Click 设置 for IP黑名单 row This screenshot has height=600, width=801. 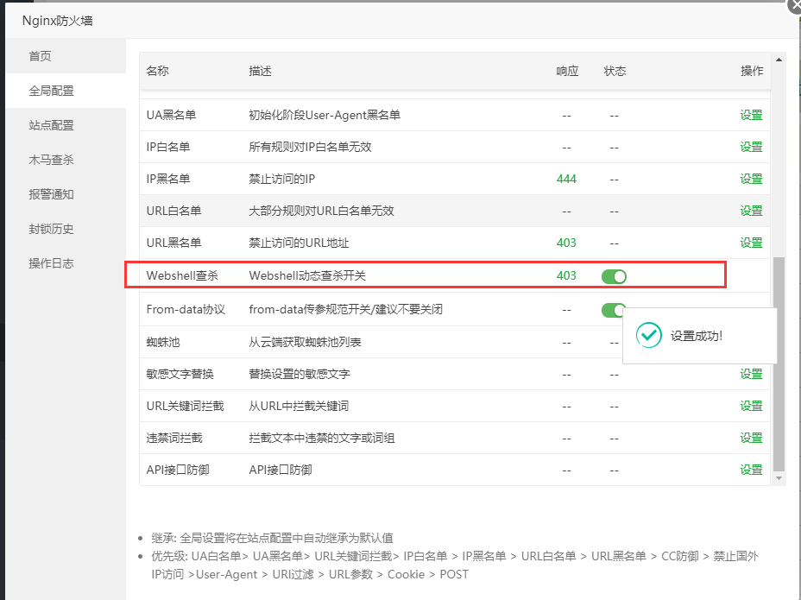click(x=751, y=179)
